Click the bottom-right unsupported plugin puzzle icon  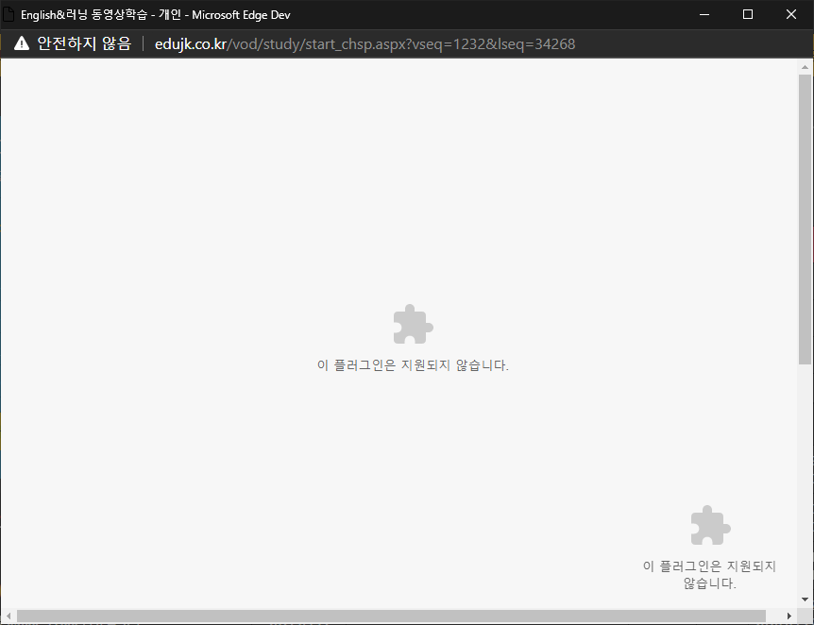coord(710,525)
